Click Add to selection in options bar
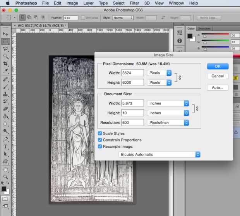 tap(29, 17)
